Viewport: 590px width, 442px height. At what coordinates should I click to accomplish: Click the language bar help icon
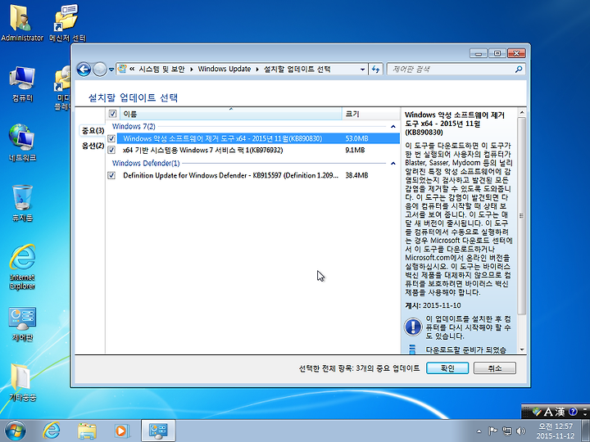coord(572,412)
